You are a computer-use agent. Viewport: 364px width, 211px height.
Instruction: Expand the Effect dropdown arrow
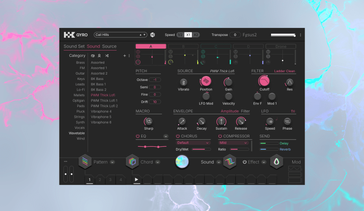264,162
